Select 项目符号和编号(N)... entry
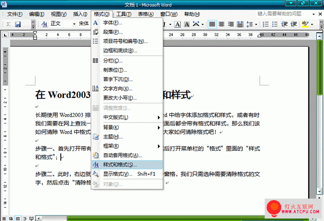Viewport: 324px width, 221px height. click(127, 41)
